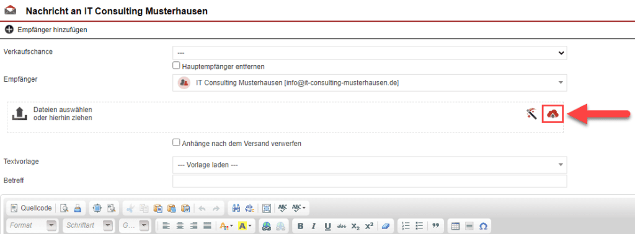The height and width of the screenshot is (234, 635).
Task: Apply superscript formatting
Action: 369,226
